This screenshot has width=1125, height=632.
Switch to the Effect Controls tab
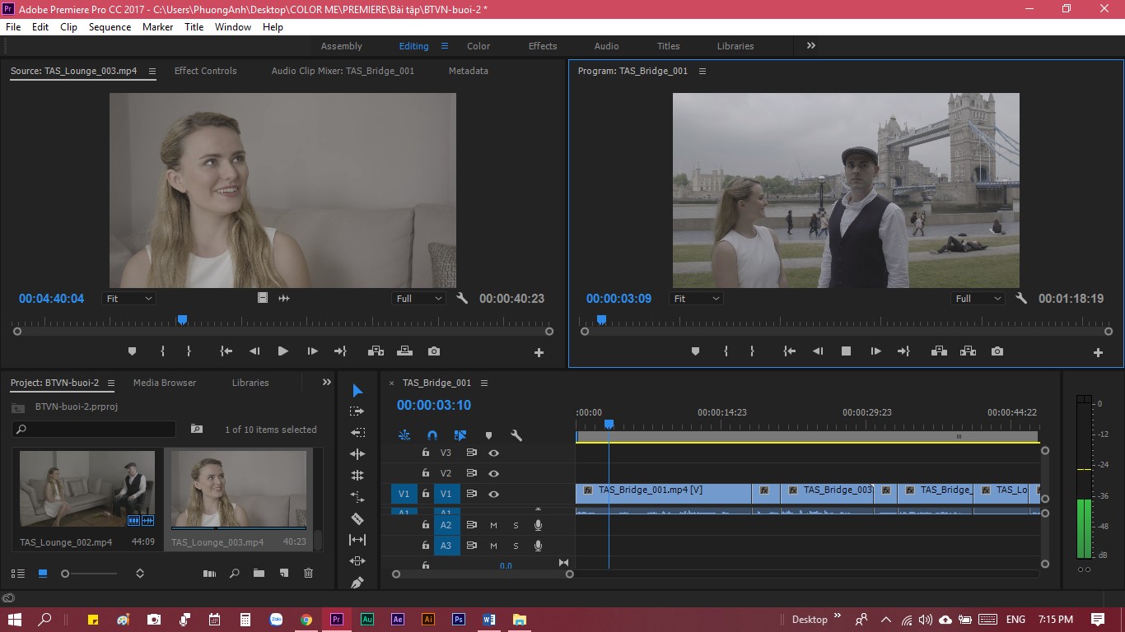tap(205, 71)
